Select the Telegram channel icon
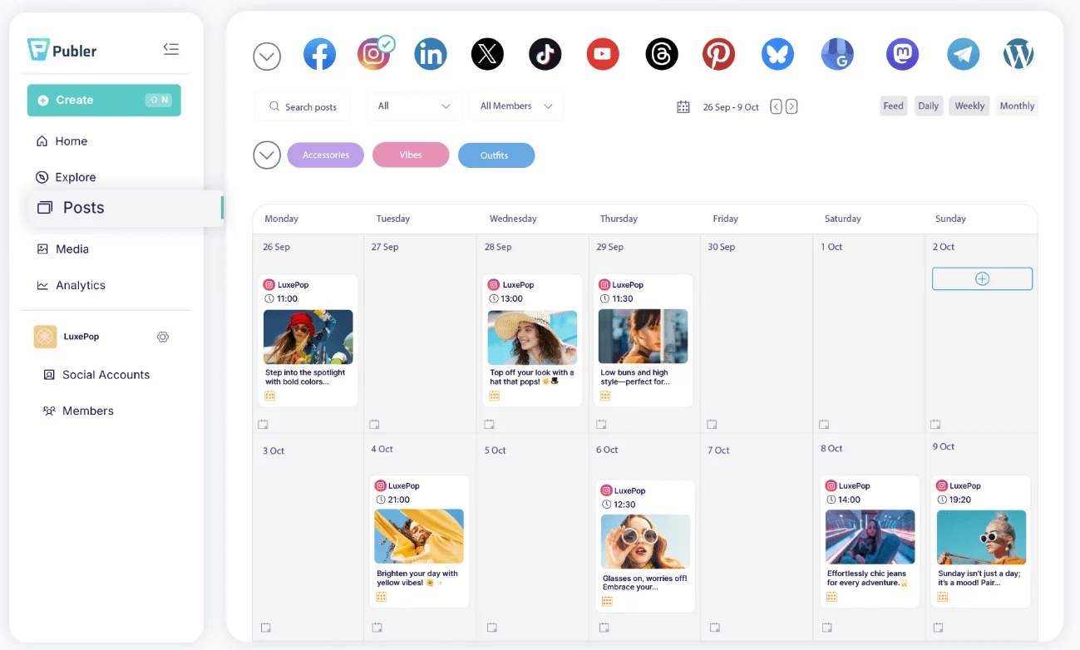Screen dimensions: 1080x650 (962, 53)
